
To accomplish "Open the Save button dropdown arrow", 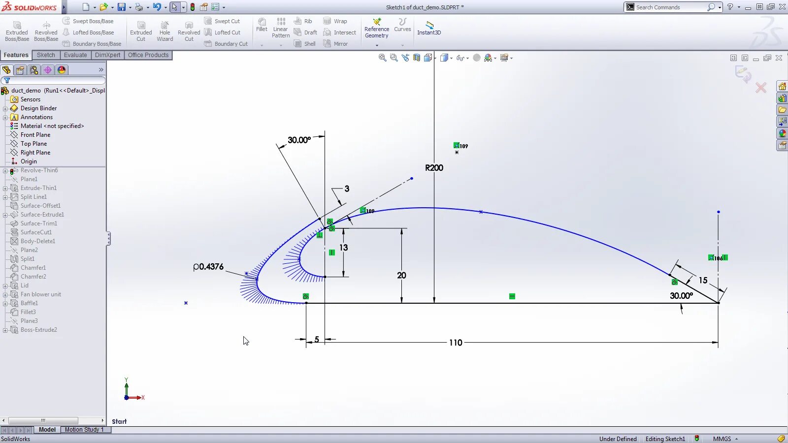I will click(x=130, y=7).
